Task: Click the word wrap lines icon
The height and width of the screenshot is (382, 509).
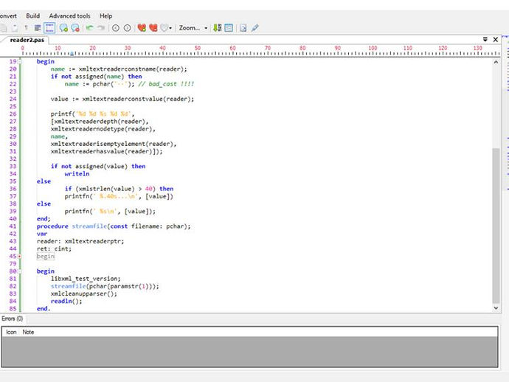Action: pos(38,28)
